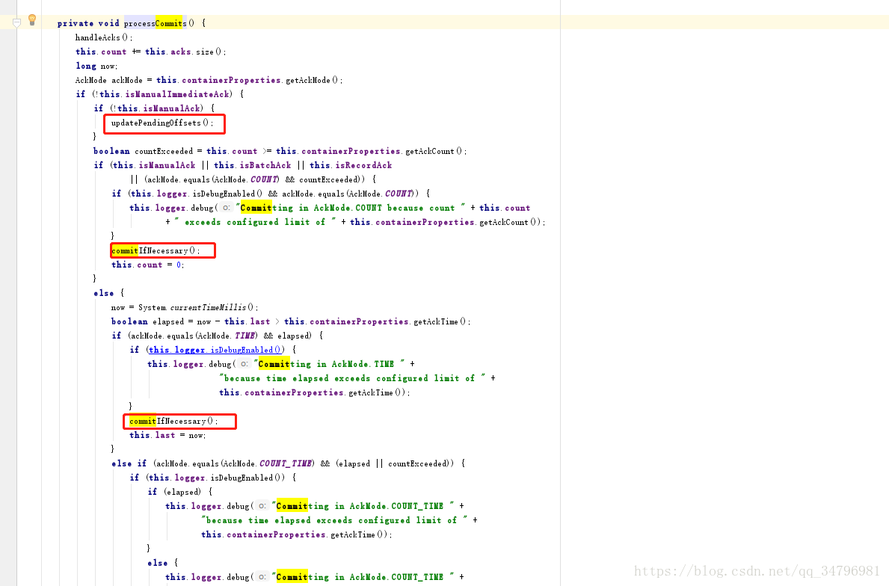Click the second red-boxed commitIfNecessary() call
This screenshot has width=889, height=586.
(179, 421)
